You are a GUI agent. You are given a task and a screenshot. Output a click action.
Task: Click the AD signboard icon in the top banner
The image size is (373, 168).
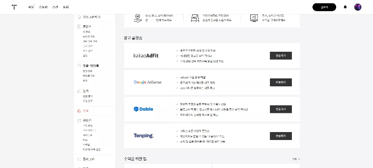(x=195, y=18)
